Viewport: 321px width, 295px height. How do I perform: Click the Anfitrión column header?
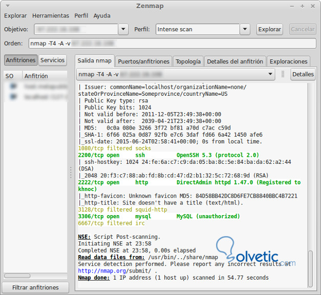click(x=45, y=76)
